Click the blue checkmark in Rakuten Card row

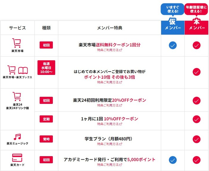point(173,160)
